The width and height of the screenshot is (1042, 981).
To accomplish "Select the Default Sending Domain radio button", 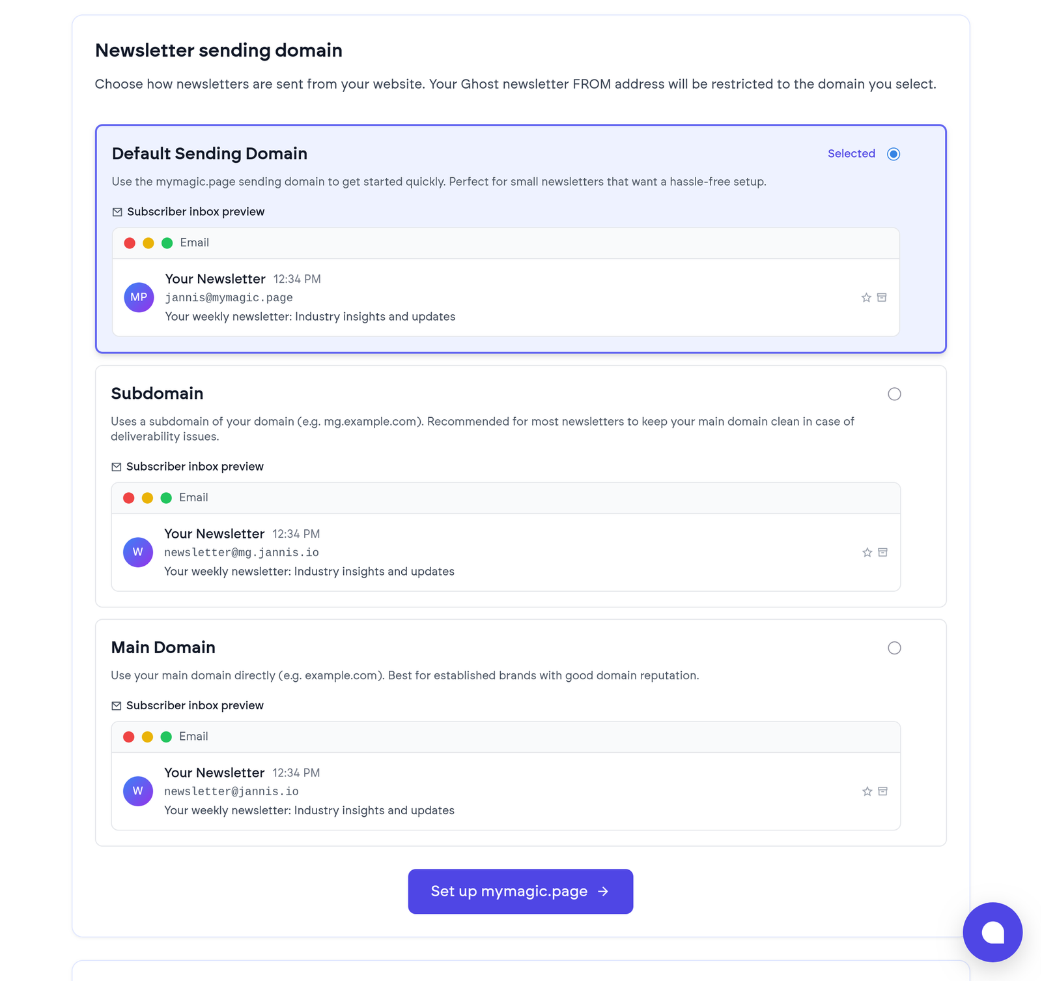I will [x=894, y=154].
